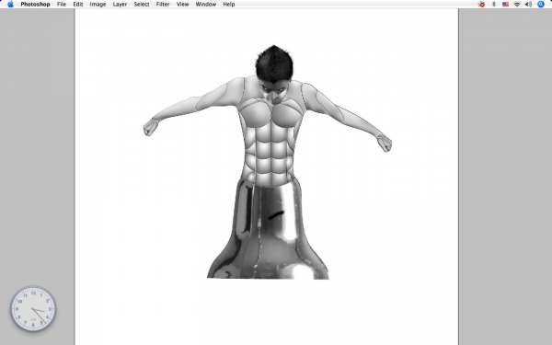Open the Wi-Fi status menu
This screenshot has width=552, height=345.
point(517,5)
